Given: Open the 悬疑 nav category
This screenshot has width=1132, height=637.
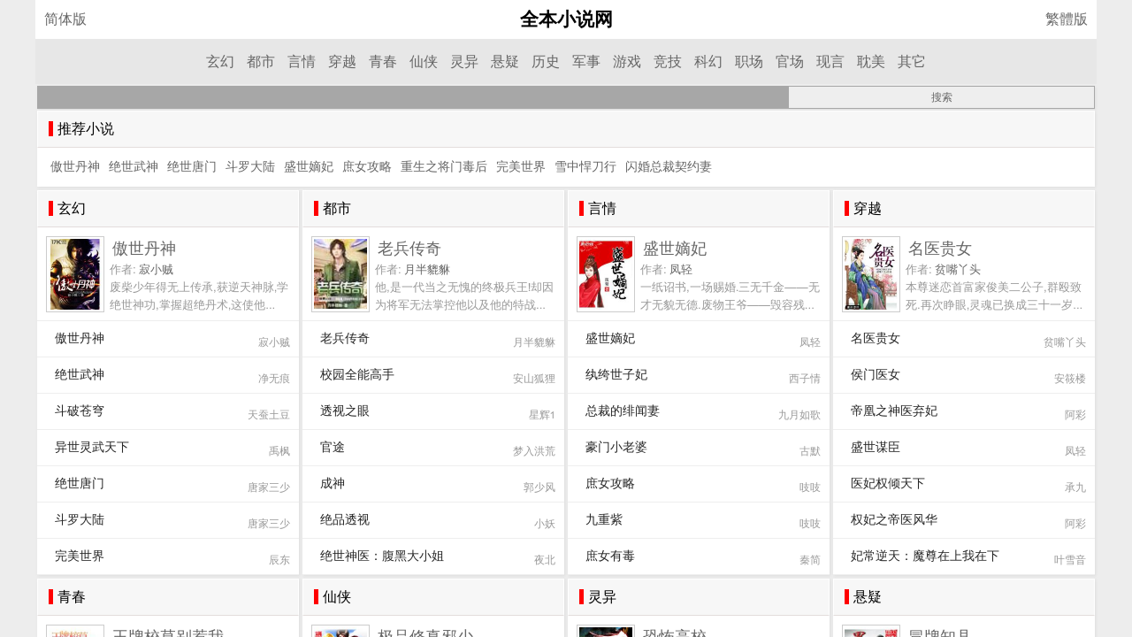Looking at the screenshot, I should 505,62.
